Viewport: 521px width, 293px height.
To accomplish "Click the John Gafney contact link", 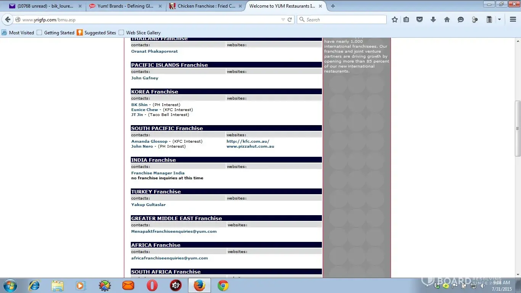I will (x=145, y=78).
